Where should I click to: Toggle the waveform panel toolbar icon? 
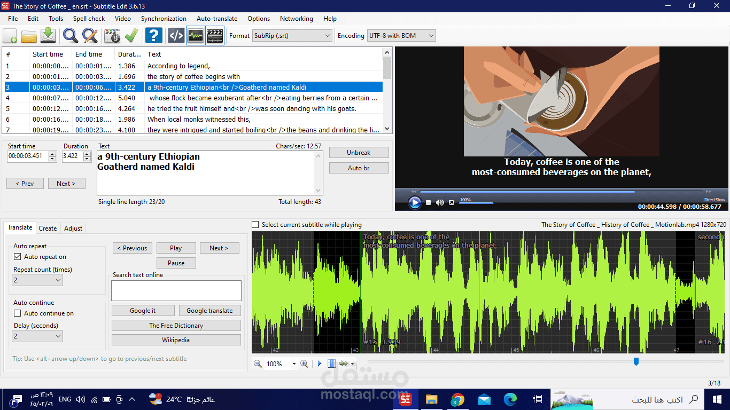point(196,36)
